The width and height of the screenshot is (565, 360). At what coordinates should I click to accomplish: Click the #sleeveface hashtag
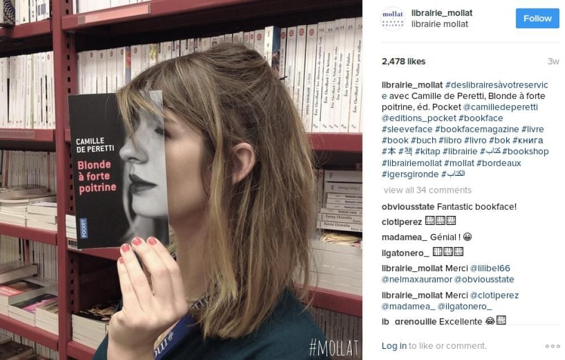[407, 129]
